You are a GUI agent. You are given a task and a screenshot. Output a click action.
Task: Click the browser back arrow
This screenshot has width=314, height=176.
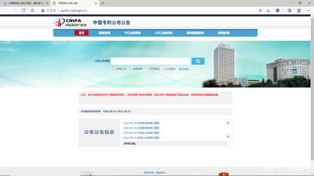pos(5,10)
